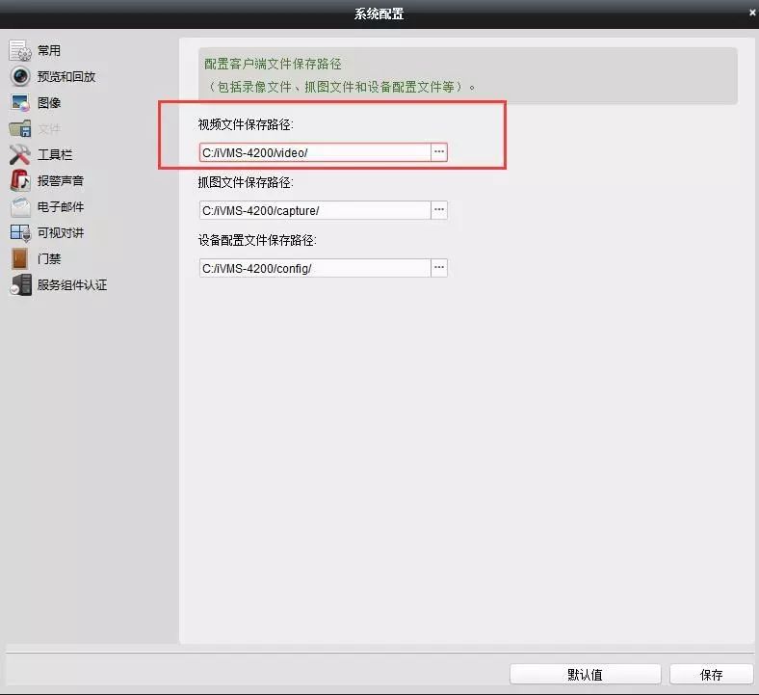Select the 报警声音 music note icon
This screenshot has width=759, height=695.
(20, 180)
